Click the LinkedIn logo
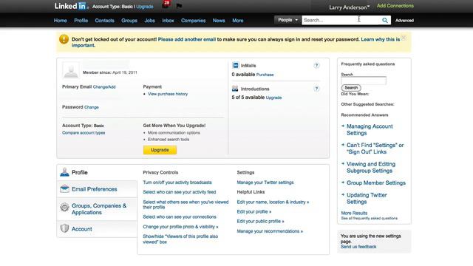The image size is (473, 266). pyautogui.click(x=72, y=6)
